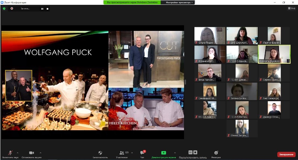Click muted mic icon on Лариса Шаран tile
The width and height of the screenshot is (298, 160).
point(261,42)
